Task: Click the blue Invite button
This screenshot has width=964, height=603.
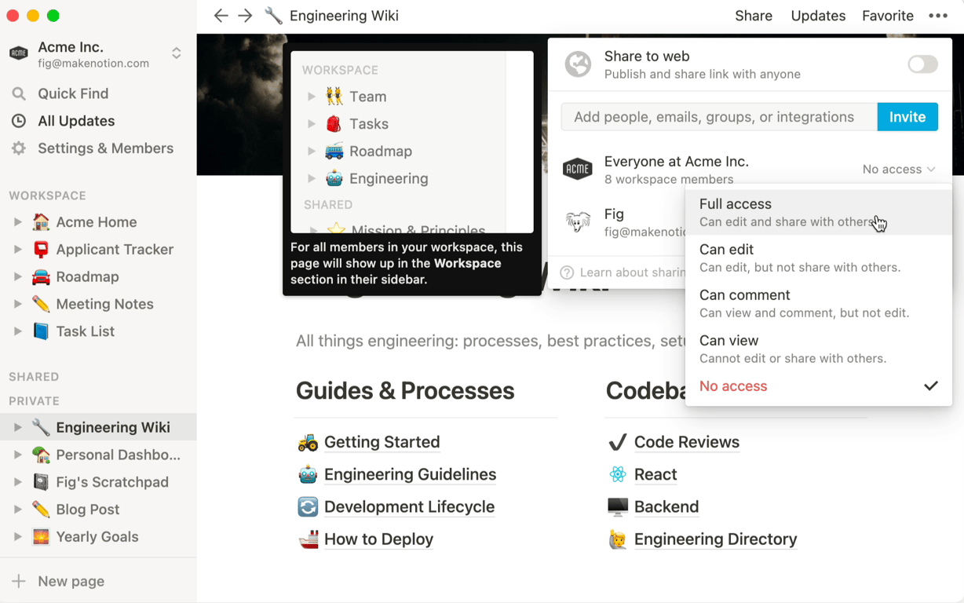Action: point(907,117)
